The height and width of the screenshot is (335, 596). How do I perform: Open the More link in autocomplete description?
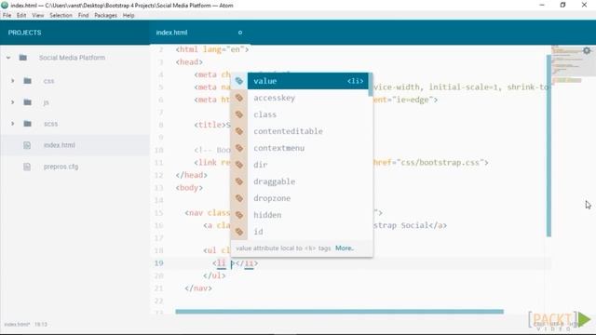tap(344, 248)
